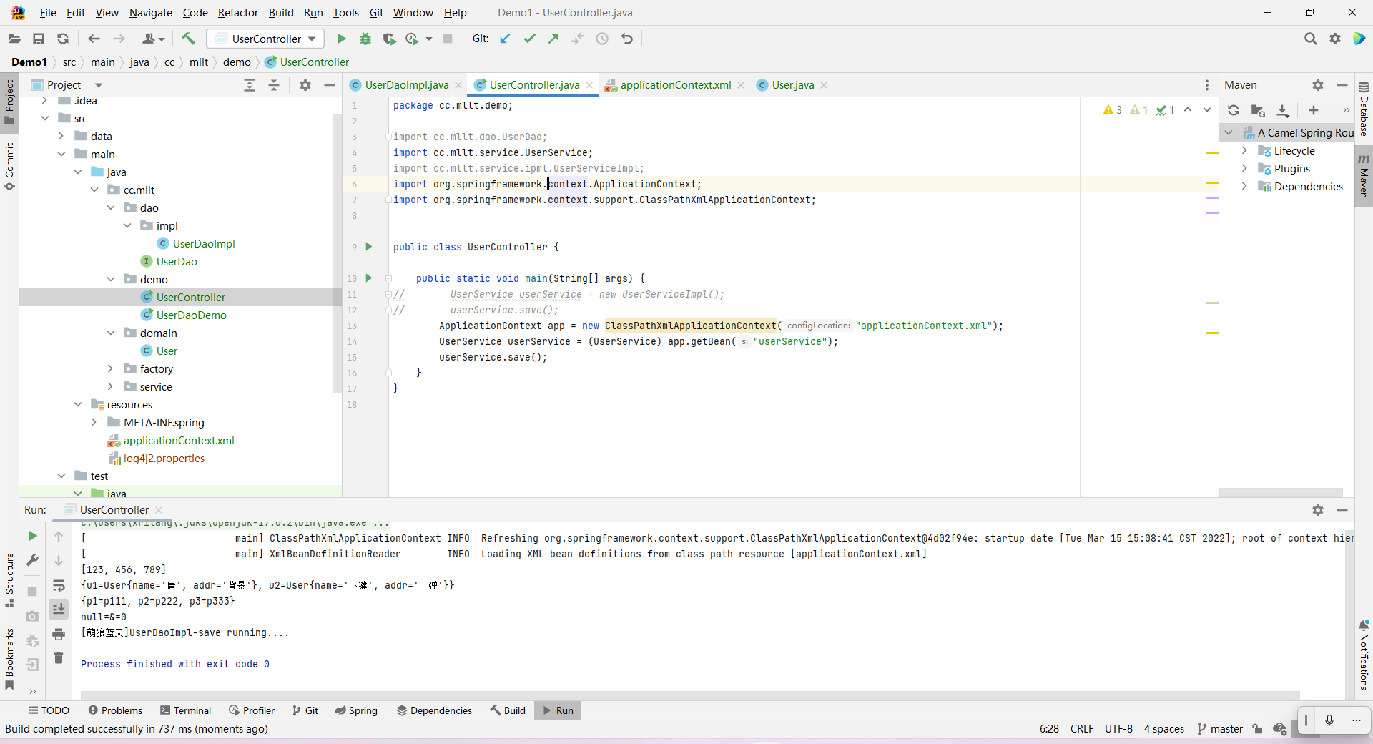Click the Maven panel horizontal scrollbar

(1280, 493)
